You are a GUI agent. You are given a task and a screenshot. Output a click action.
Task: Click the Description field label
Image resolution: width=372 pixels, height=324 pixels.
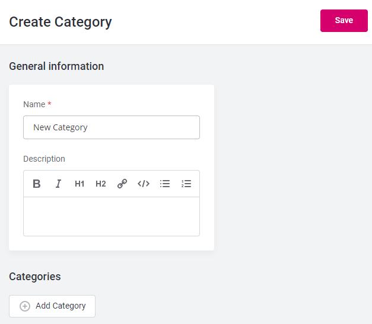pyautogui.click(x=44, y=159)
